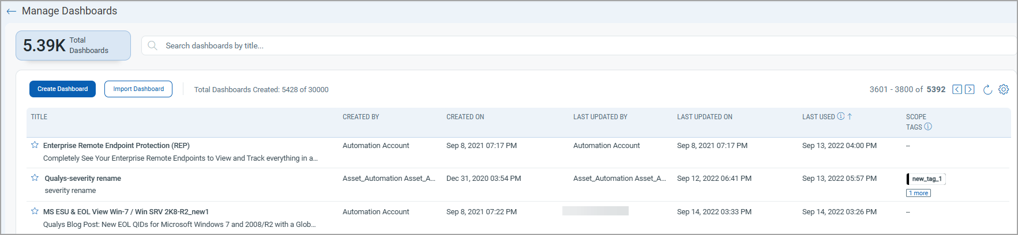Favorite Enterprise Remote Endpoint Protection dashboard

click(x=35, y=145)
